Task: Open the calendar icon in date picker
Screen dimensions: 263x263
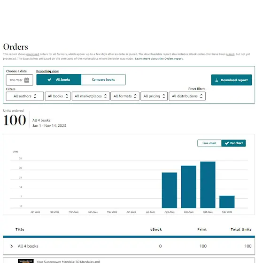Action: pos(27,80)
